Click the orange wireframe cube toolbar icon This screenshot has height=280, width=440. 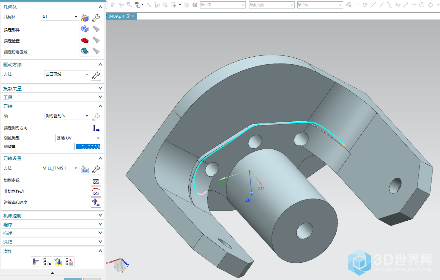195,5
